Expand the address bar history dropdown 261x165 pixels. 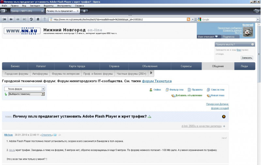click(x=192, y=20)
